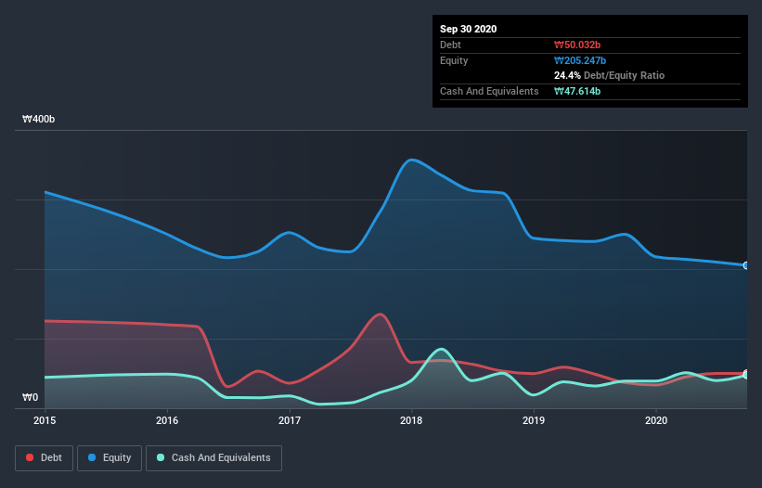762x488 pixels.
Task: Click the ₩400b y-axis label
Action: 39,119
